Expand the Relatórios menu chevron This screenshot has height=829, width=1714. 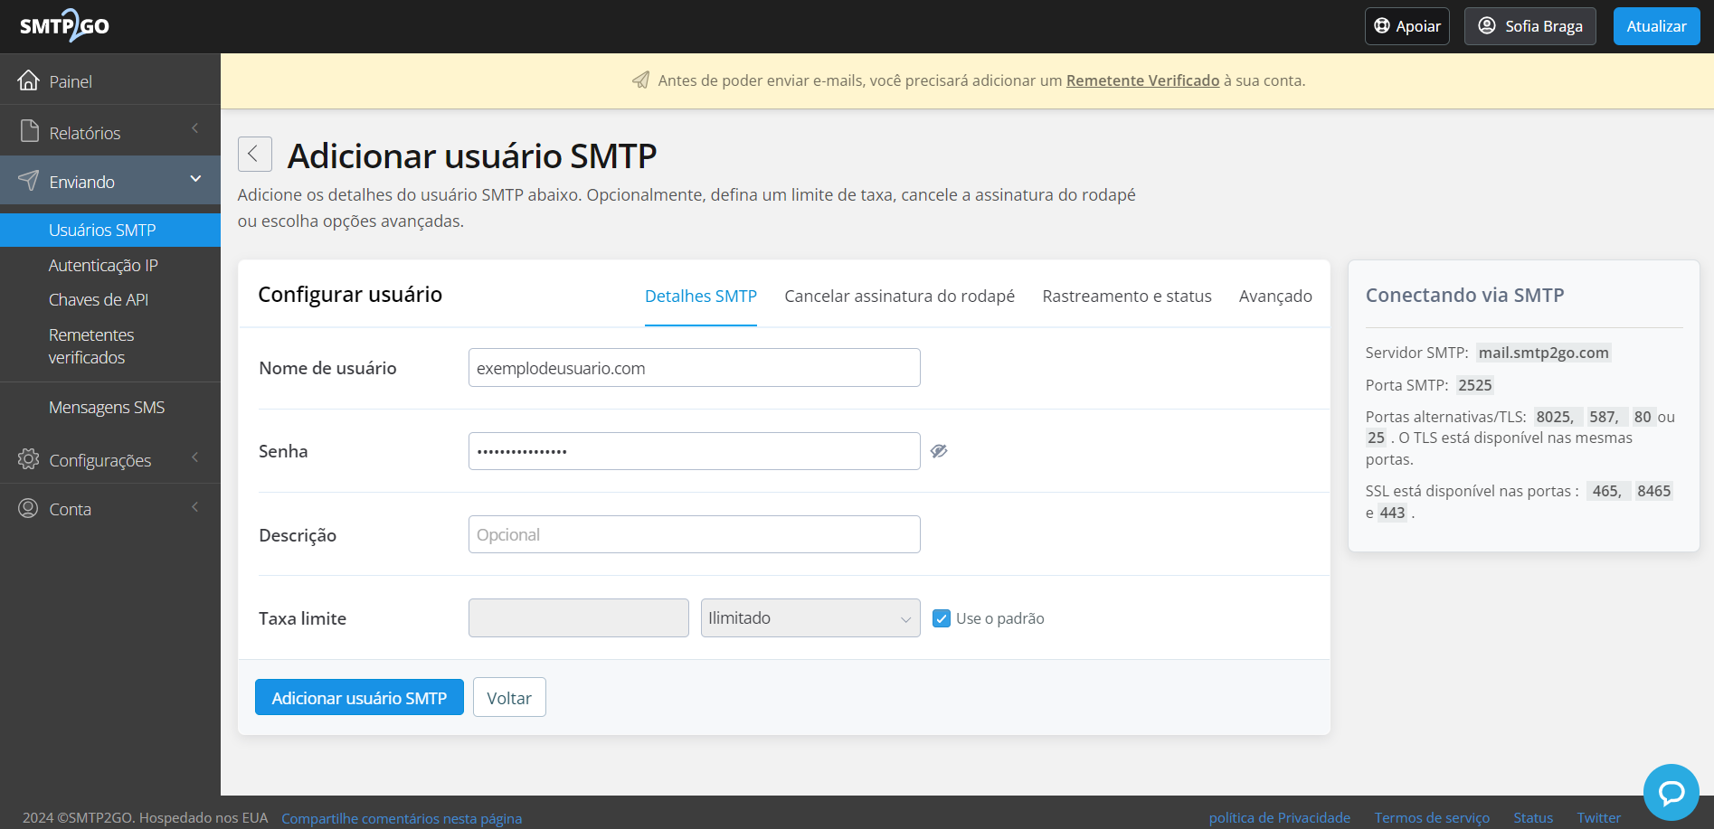[195, 129]
